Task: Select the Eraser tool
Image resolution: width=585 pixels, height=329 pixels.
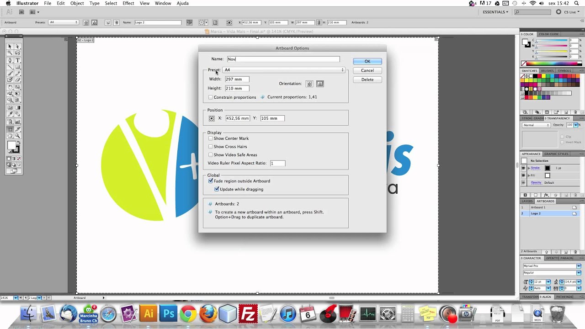Action: click(18, 79)
